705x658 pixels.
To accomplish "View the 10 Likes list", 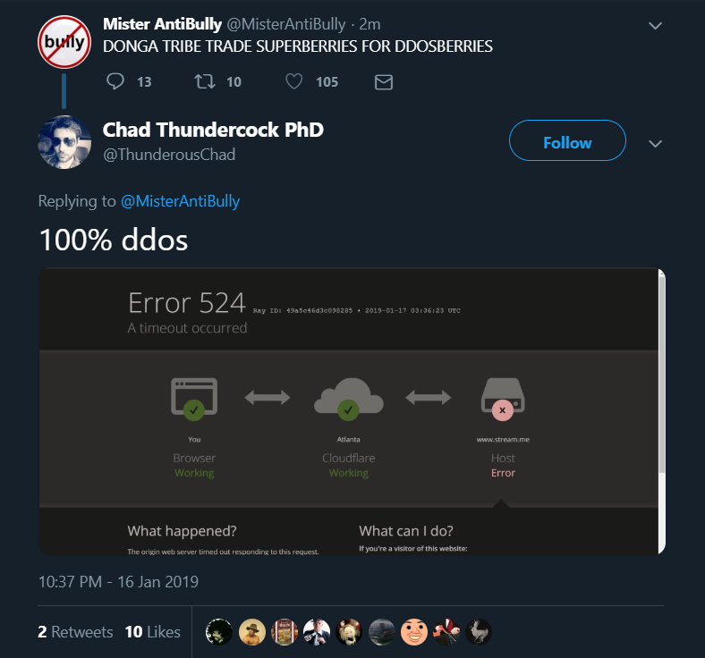I will [153, 632].
